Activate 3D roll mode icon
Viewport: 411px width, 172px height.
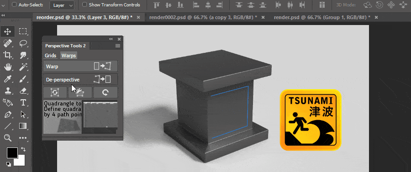click(379, 5)
